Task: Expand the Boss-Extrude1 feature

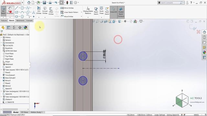Action: click(1, 78)
